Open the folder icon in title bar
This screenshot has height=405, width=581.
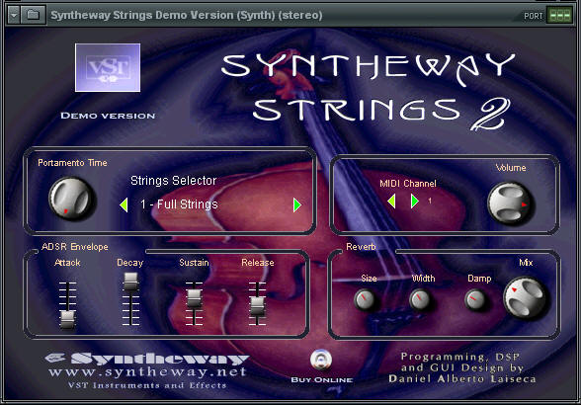[34, 15]
